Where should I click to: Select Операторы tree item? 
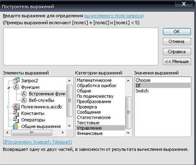[x=33, y=120]
